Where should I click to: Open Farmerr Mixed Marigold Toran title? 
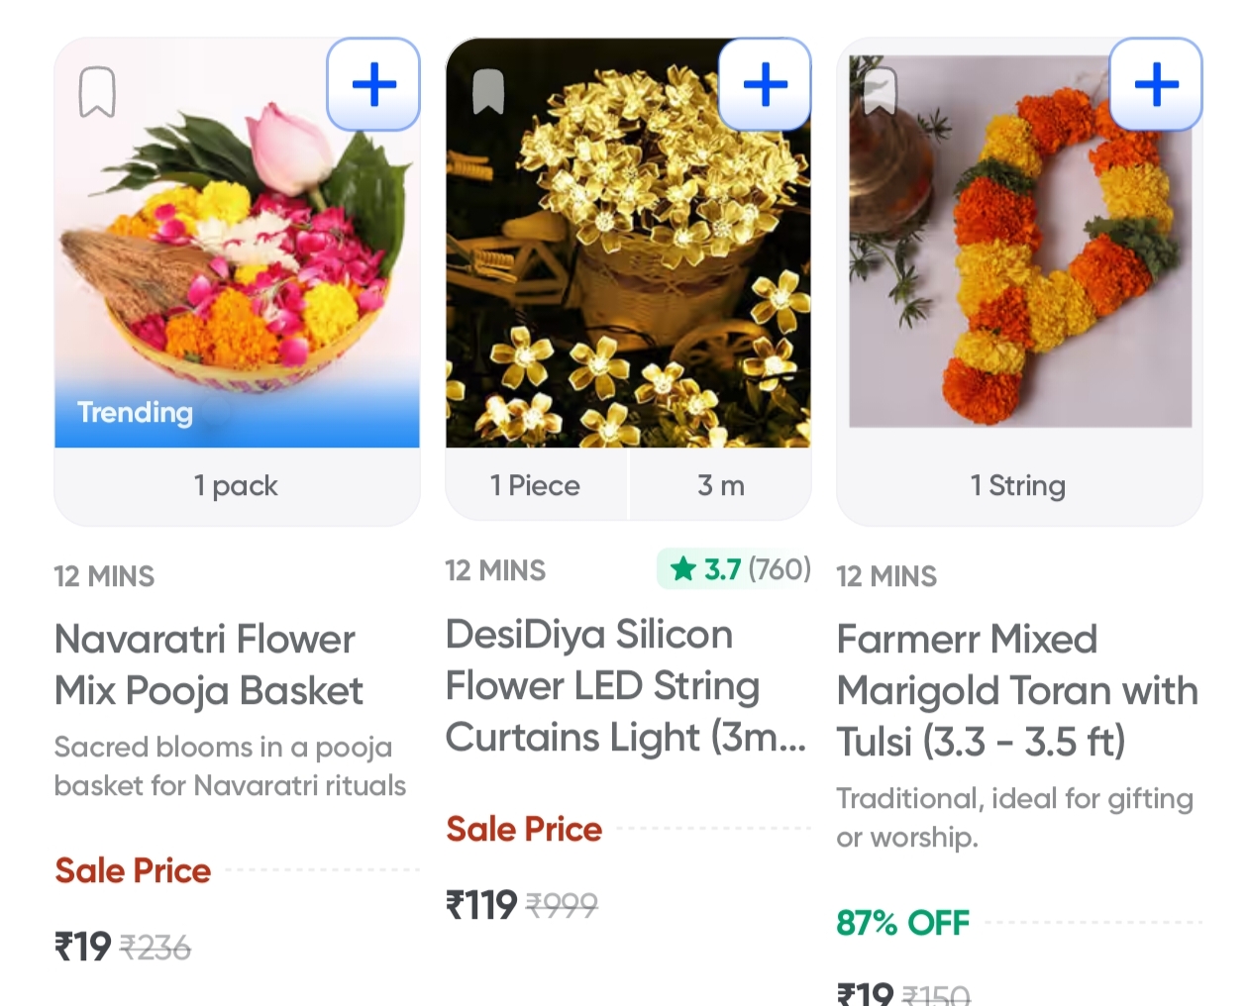[x=1016, y=690]
